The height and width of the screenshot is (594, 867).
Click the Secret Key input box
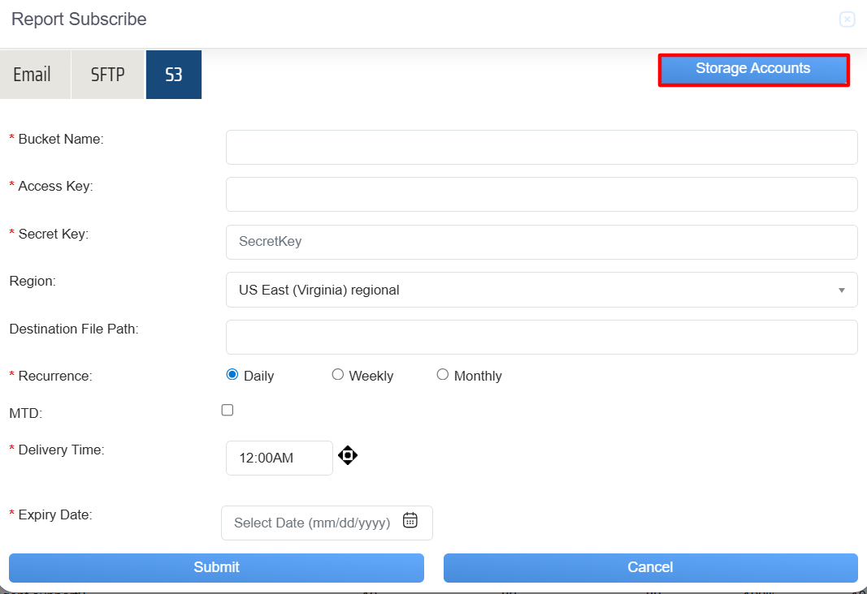pyautogui.click(x=541, y=242)
